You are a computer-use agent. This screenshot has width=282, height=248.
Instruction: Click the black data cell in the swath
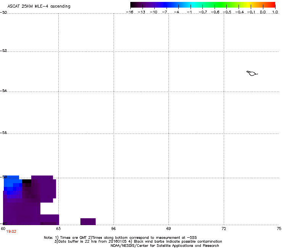[27, 181]
